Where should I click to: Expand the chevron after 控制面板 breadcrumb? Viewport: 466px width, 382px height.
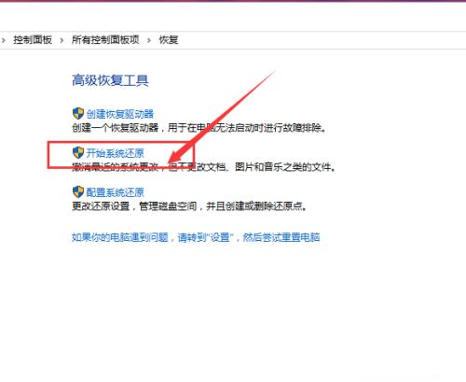62,40
